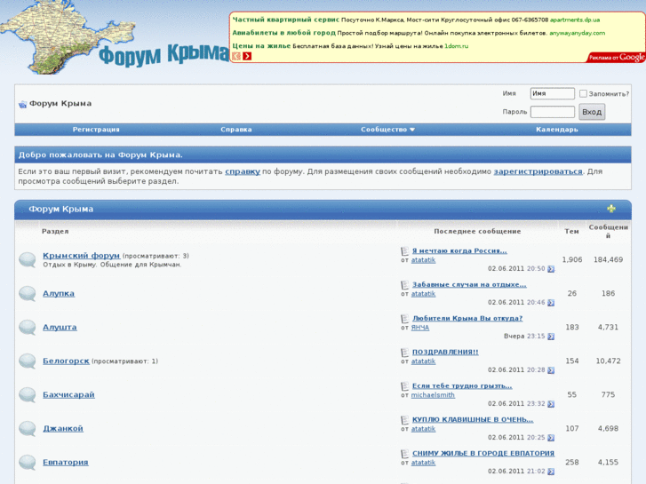This screenshot has height=484, width=646.
Task: Click the Евпатория status bubble icon
Action: [28, 463]
